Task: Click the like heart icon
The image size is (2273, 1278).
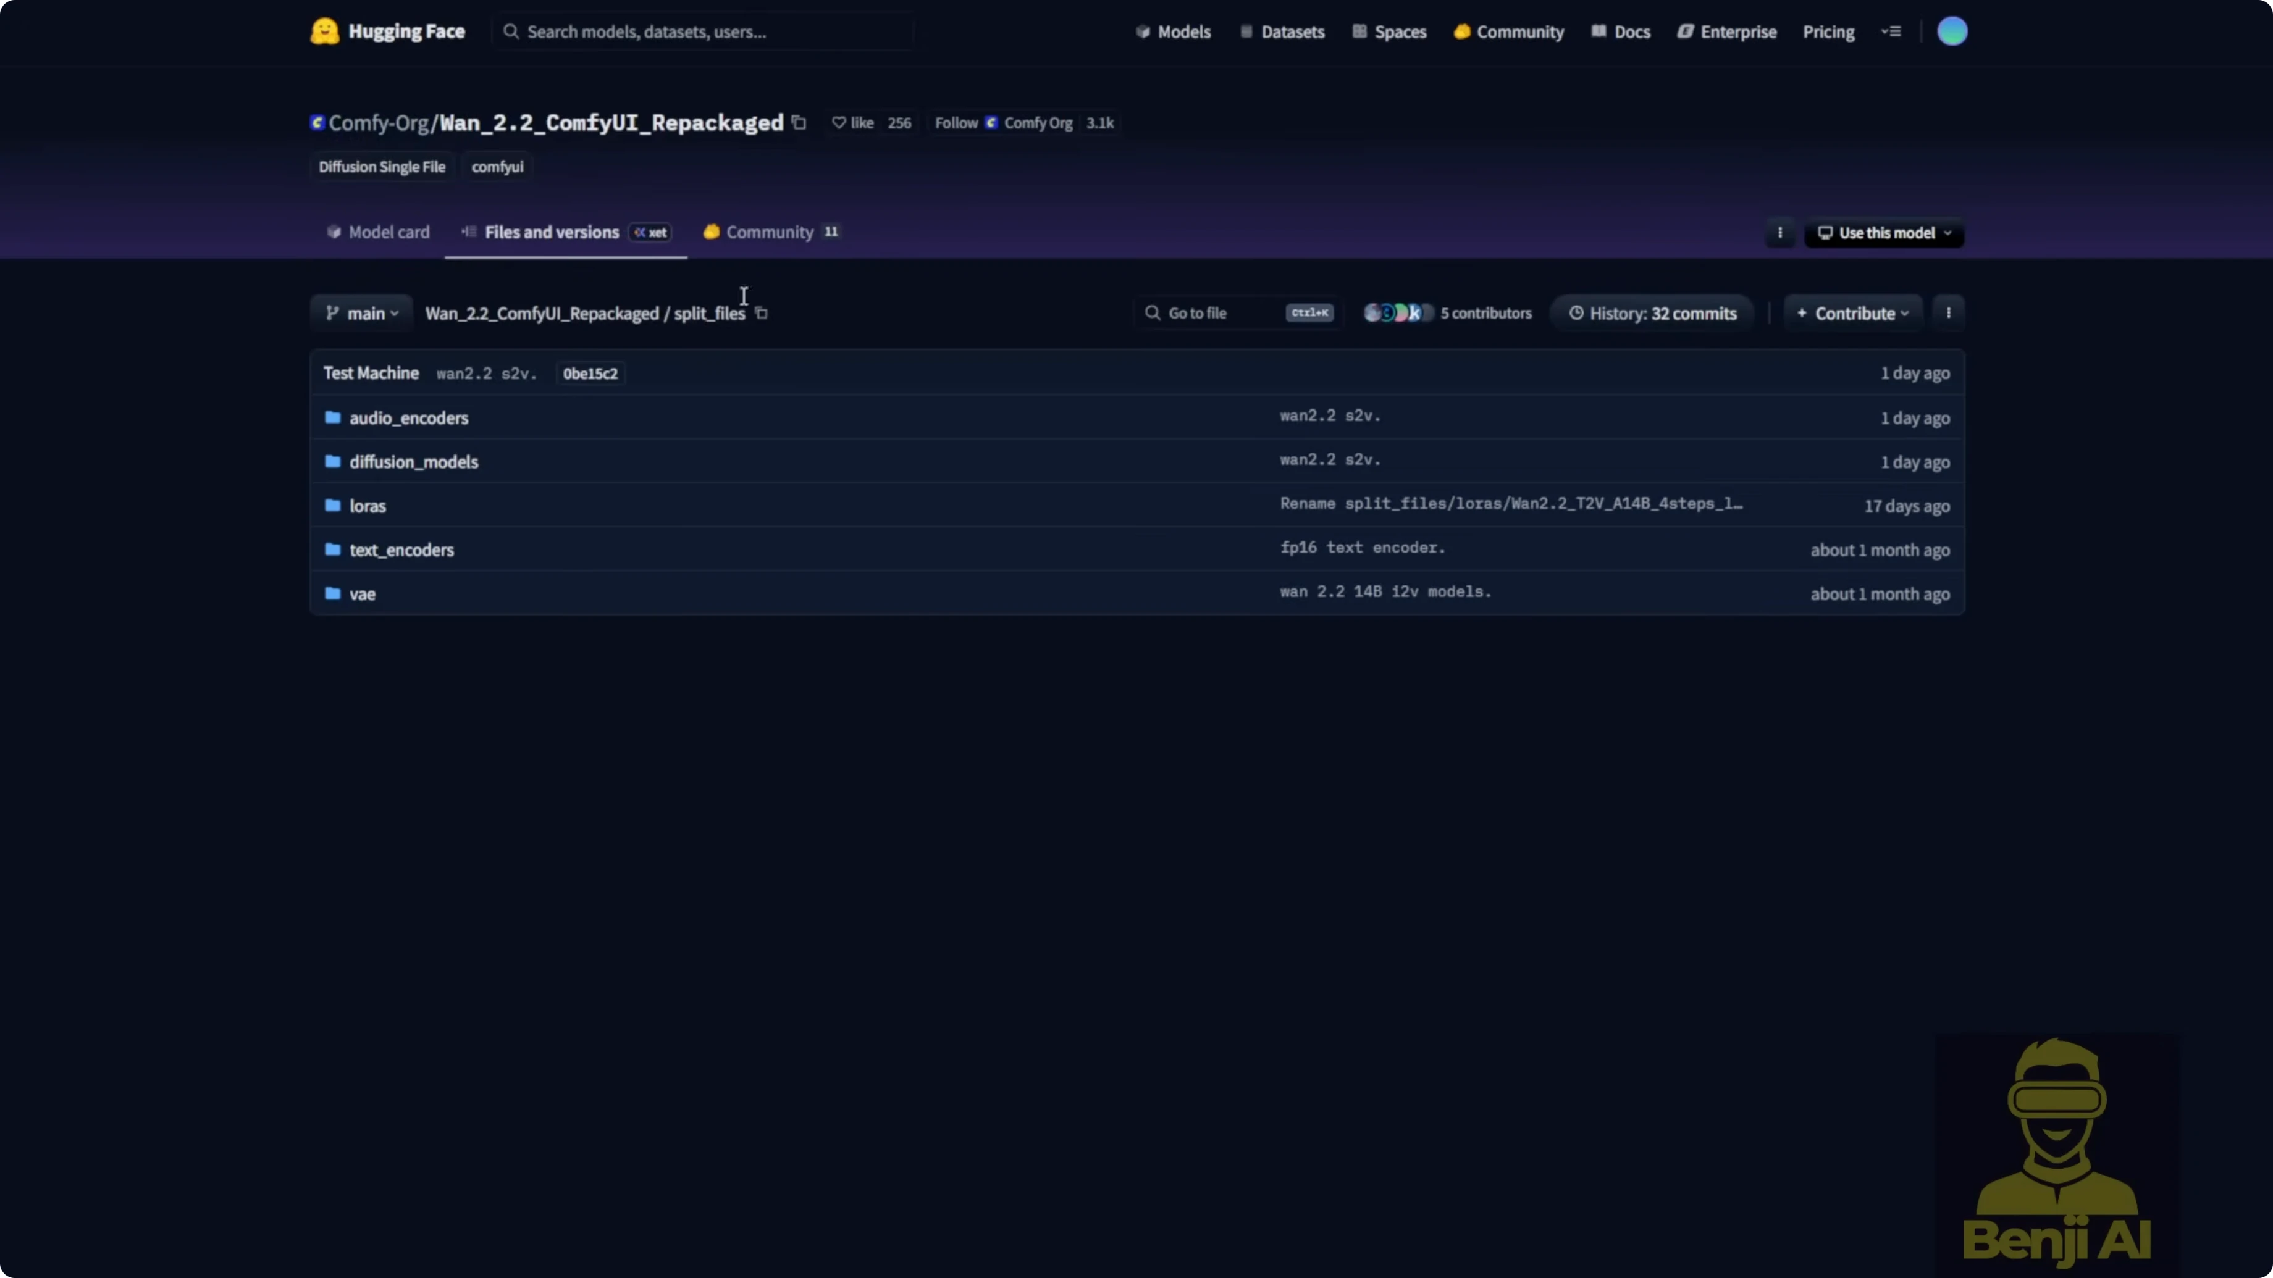Action: coord(838,123)
